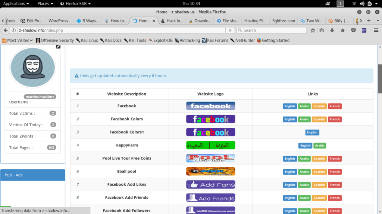382x214 pixels.
Task: Open Firefox hamburger menu
Action: click(x=376, y=30)
